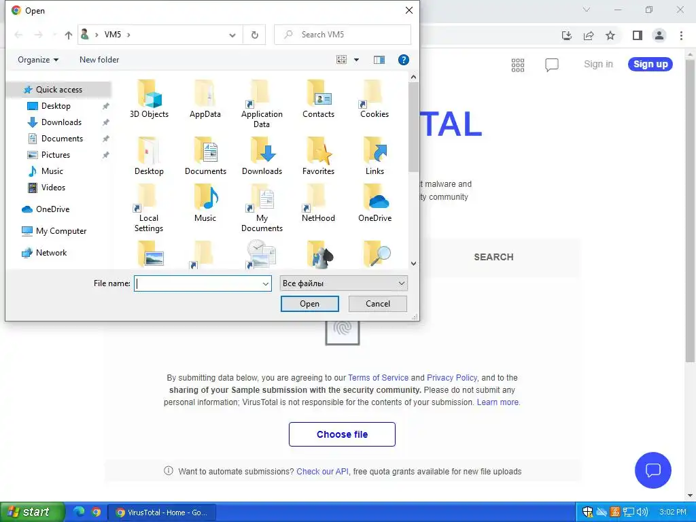The height and width of the screenshot is (522, 696).
Task: Open the Check our API link
Action: click(322, 472)
